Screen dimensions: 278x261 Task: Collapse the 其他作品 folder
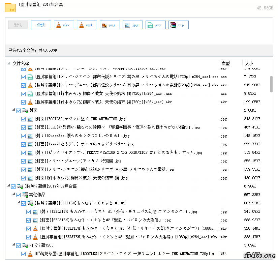14,195
